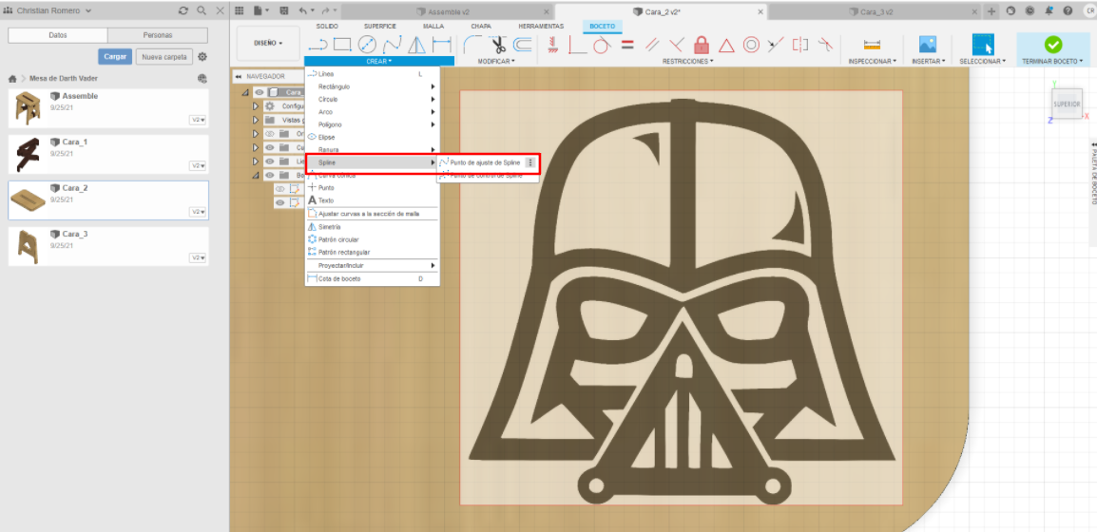Toggle visibility of the Bocetos folder
Viewport: 1097px width, 532px height.
269,176
